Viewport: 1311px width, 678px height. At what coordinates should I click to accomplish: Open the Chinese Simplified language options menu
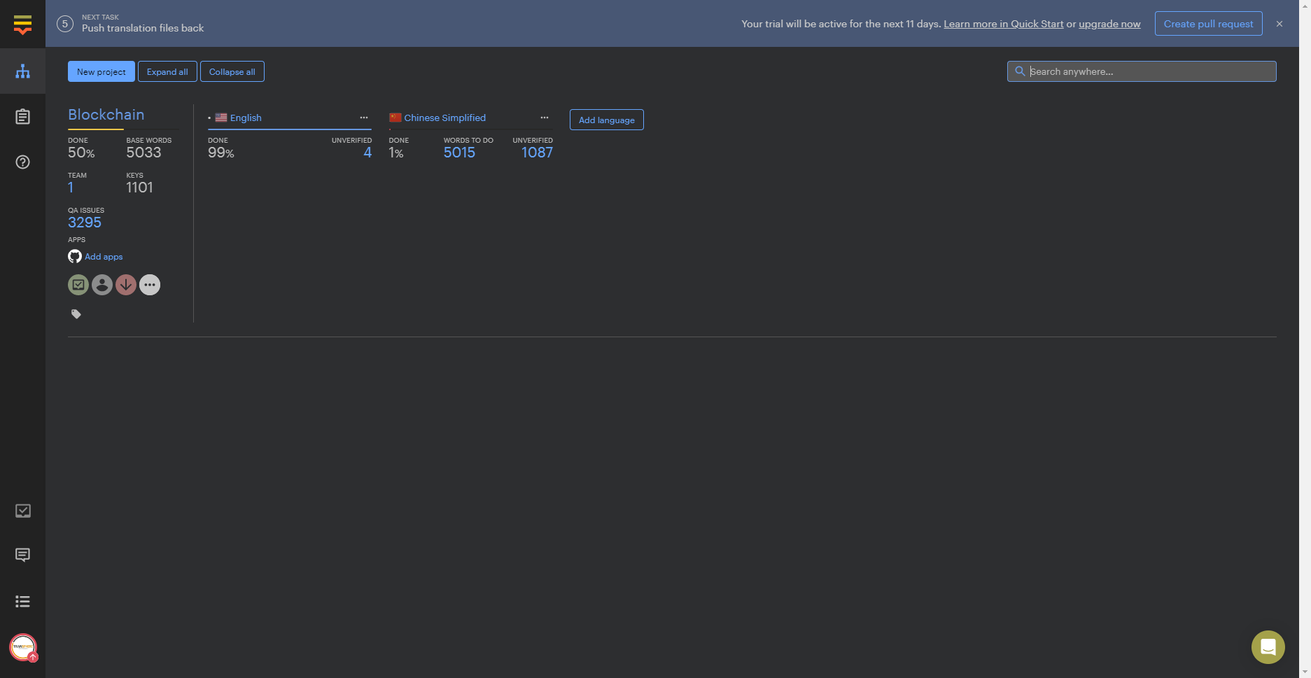(545, 117)
